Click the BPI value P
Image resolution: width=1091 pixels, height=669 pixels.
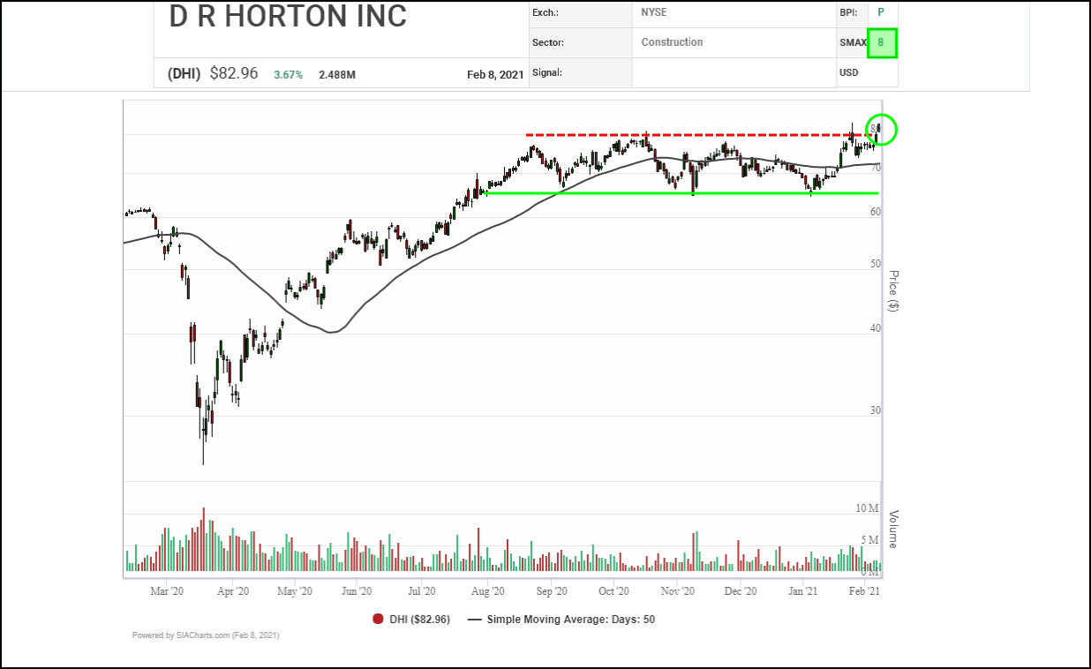[880, 12]
